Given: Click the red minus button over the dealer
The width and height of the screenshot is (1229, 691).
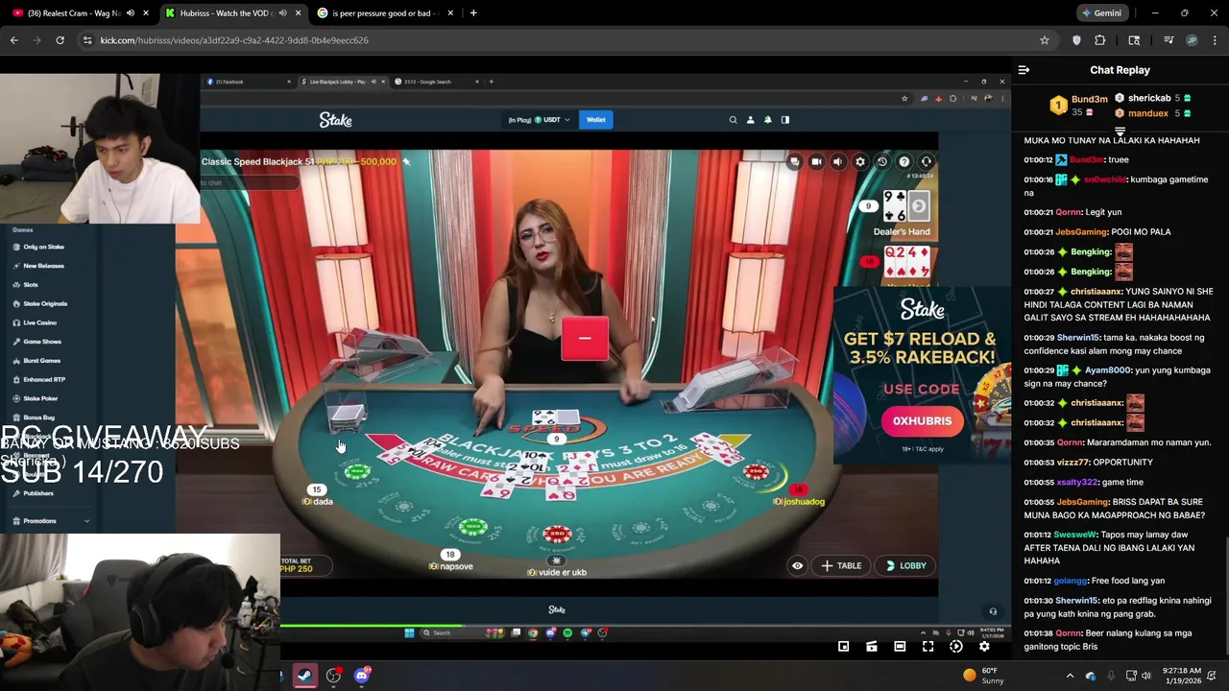Looking at the screenshot, I should click(585, 339).
